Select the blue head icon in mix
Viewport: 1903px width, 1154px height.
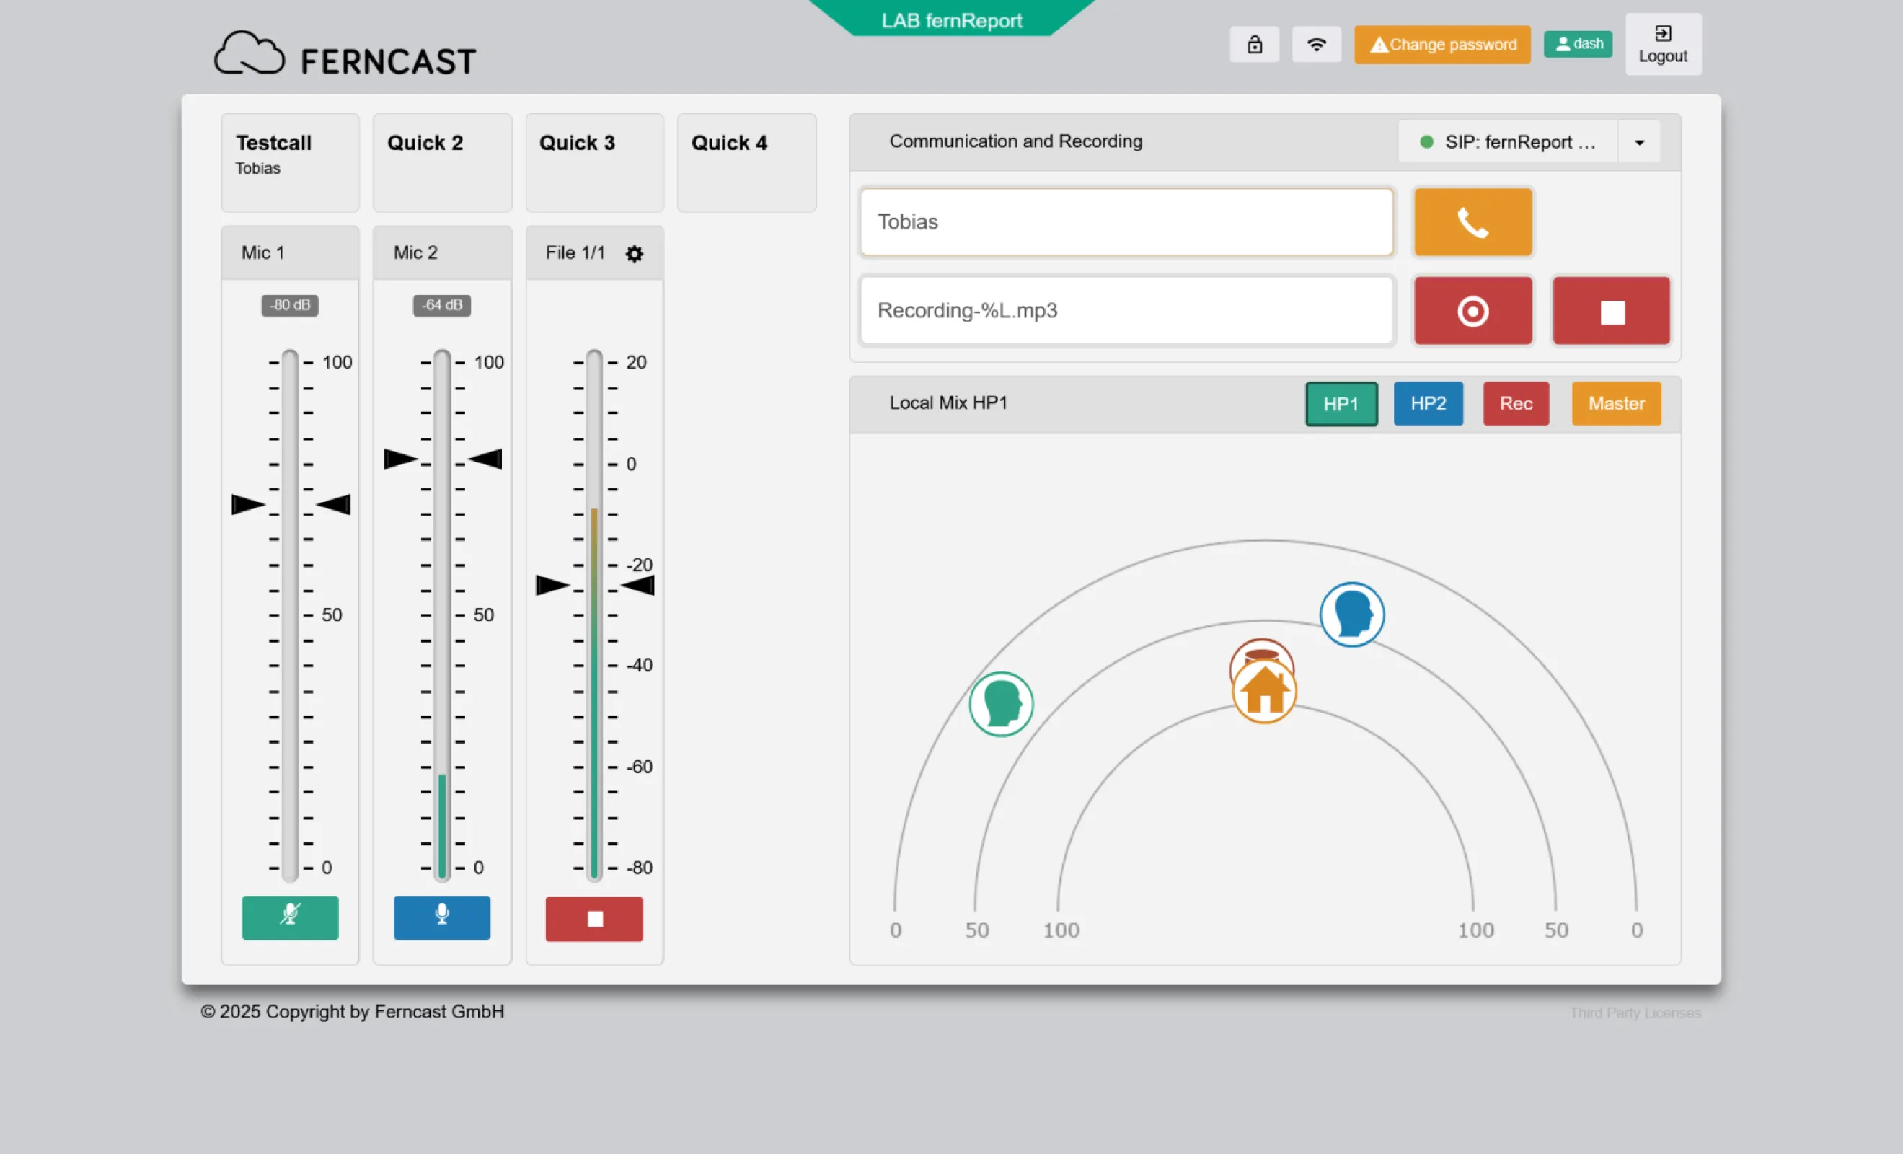pyautogui.click(x=1351, y=614)
